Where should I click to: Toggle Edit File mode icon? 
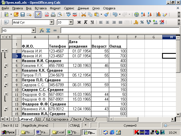coord(38,14)
